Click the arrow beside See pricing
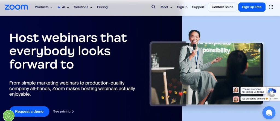 [x=73, y=112]
